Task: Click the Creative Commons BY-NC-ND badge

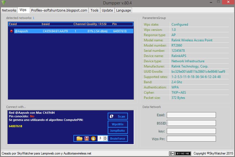Action: pos(180,153)
